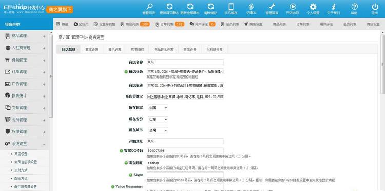The image size is (385, 191).
Task: Click 退出 power icon to log out
Action: click(x=375, y=7)
